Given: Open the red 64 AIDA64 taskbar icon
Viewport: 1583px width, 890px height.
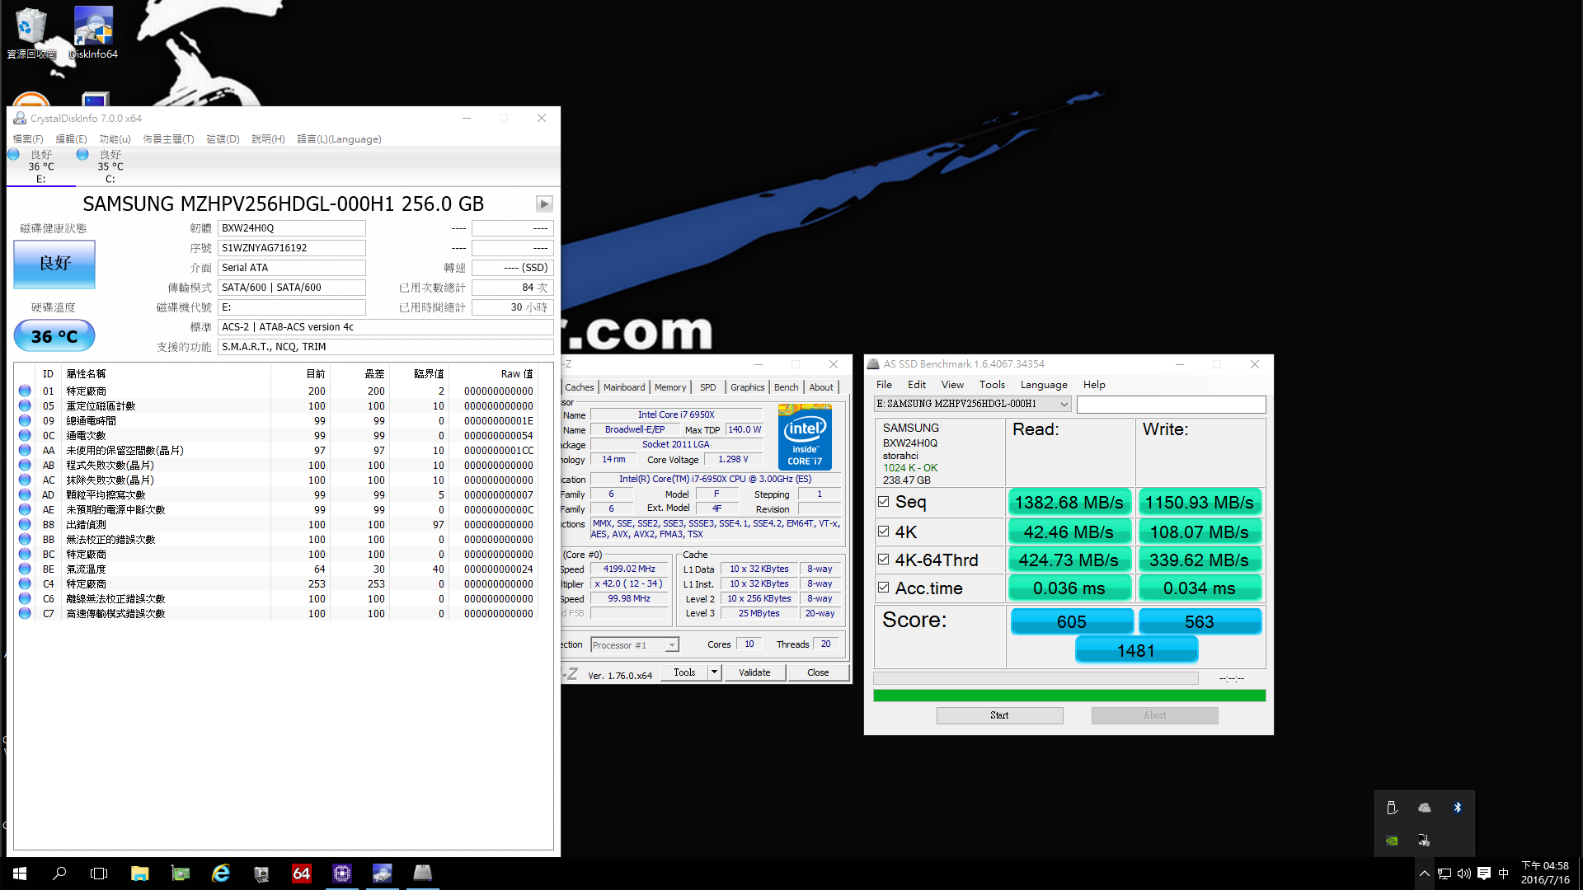Looking at the screenshot, I should tap(301, 874).
